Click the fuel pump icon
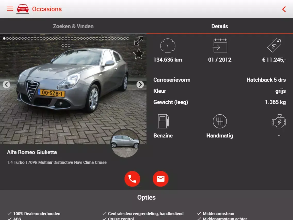Viewport: 293px width, 220px height. 163,121
